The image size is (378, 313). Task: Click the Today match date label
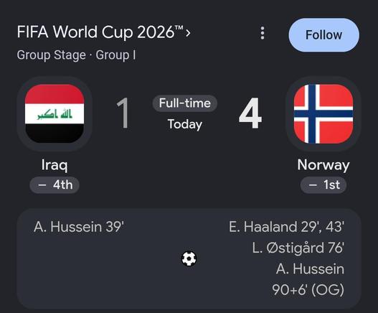(x=185, y=124)
